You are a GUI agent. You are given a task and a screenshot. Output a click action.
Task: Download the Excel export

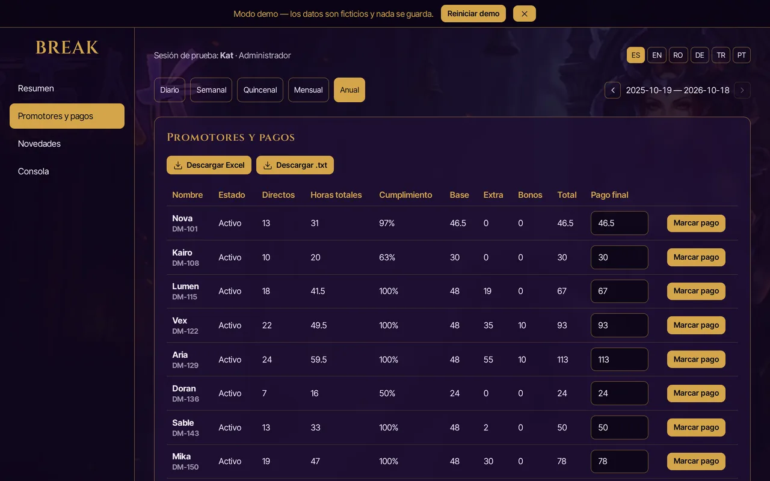(x=209, y=165)
